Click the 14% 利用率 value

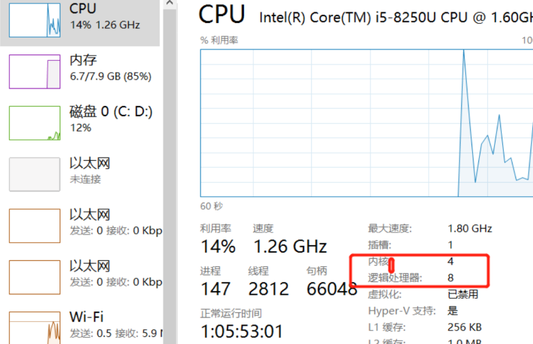[218, 246]
